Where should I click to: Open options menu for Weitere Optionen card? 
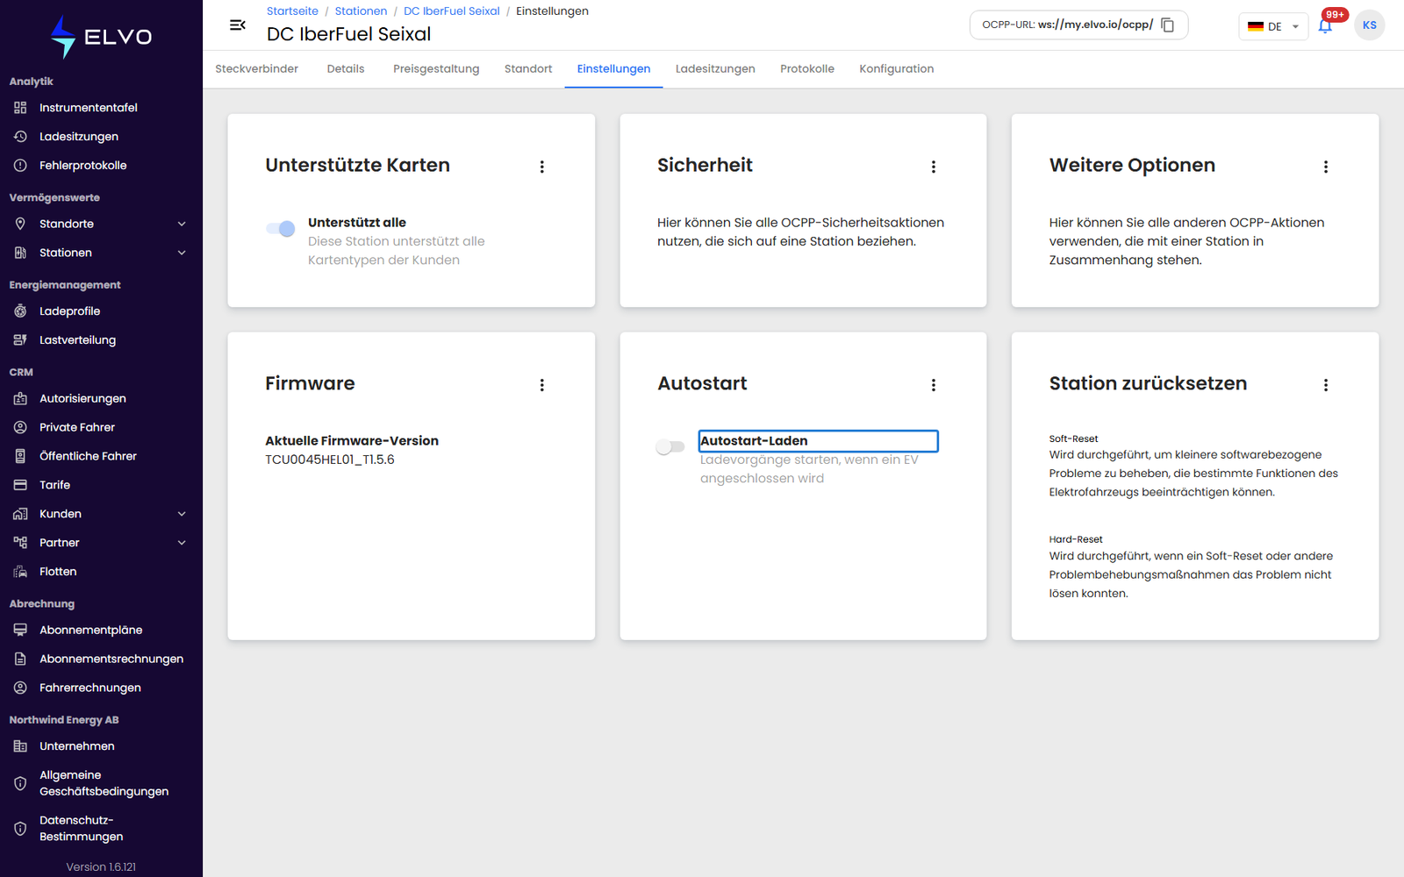tap(1326, 167)
